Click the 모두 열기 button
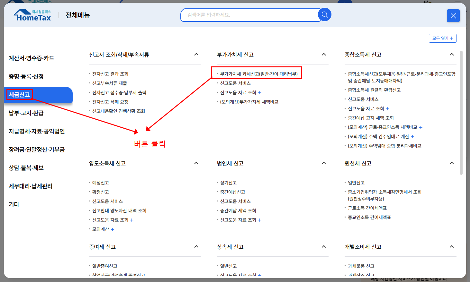The image size is (470, 282). [442, 38]
